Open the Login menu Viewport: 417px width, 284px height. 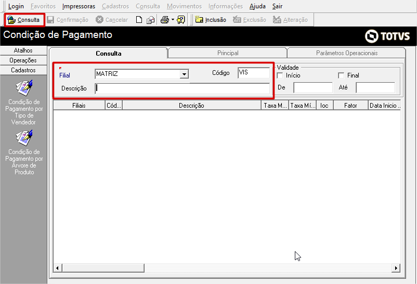(x=16, y=6)
